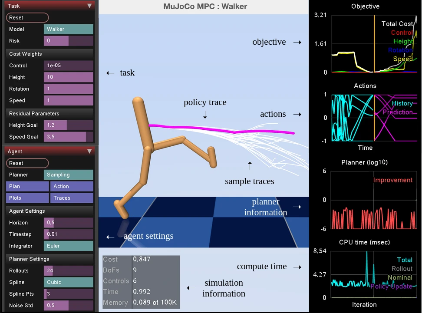The image size is (422, 313).
Task: Click the CPU time (msec) plot
Action: (373, 274)
